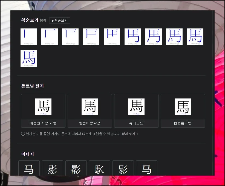Open the 상세보기 details link

[x=128, y=134]
